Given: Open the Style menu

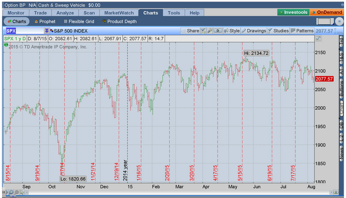Looking at the screenshot, I should (232, 31).
